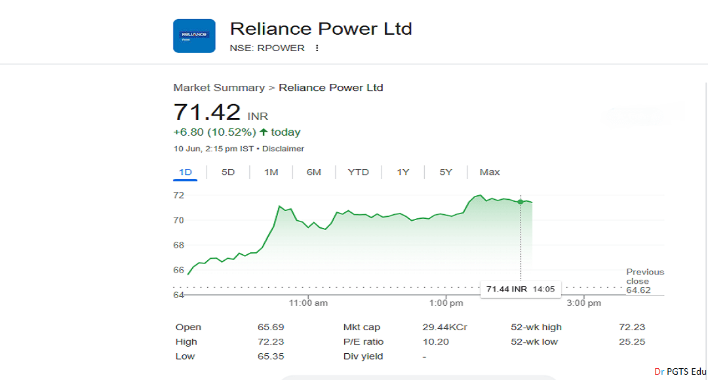Click the Reliance Power Ltd title heading
This screenshot has height=380, width=708.
(321, 29)
